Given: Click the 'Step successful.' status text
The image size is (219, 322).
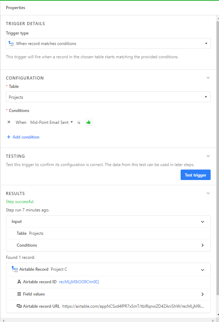Looking at the screenshot, I should tap(20, 202).
